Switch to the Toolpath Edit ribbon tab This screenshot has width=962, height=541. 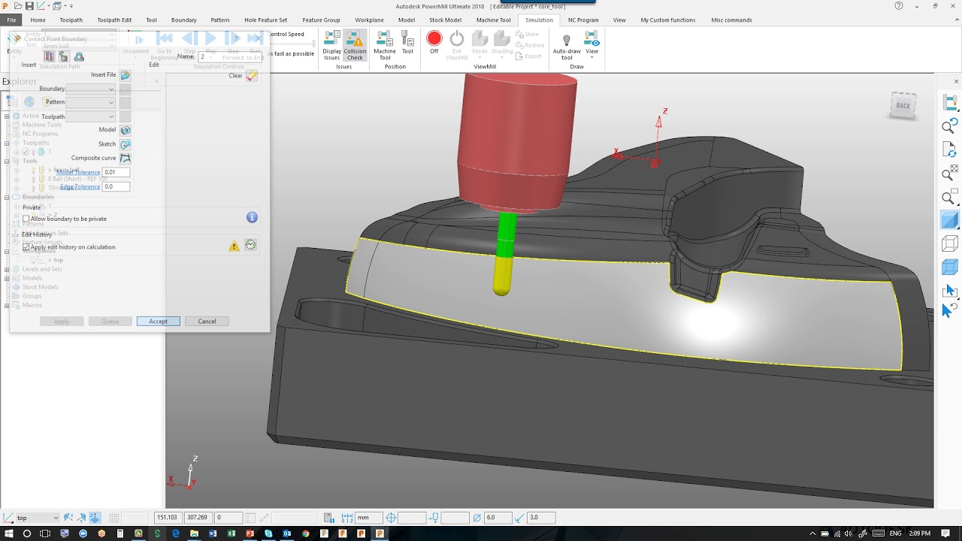(114, 20)
